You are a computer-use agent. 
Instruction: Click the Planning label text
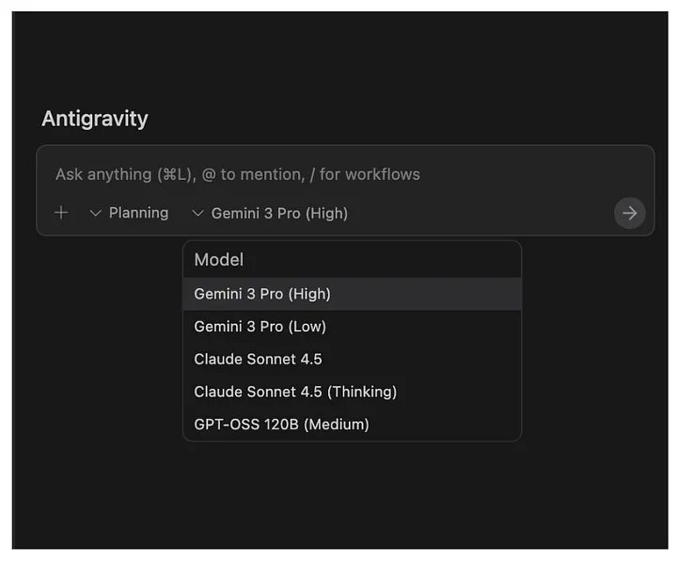tap(138, 214)
